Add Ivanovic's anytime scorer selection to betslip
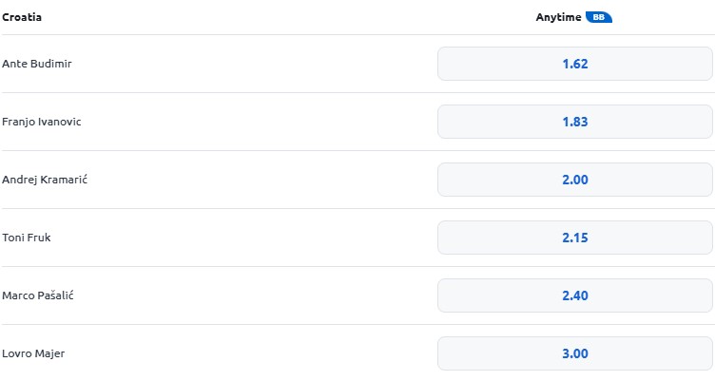The height and width of the screenshot is (381, 715). [x=575, y=122]
